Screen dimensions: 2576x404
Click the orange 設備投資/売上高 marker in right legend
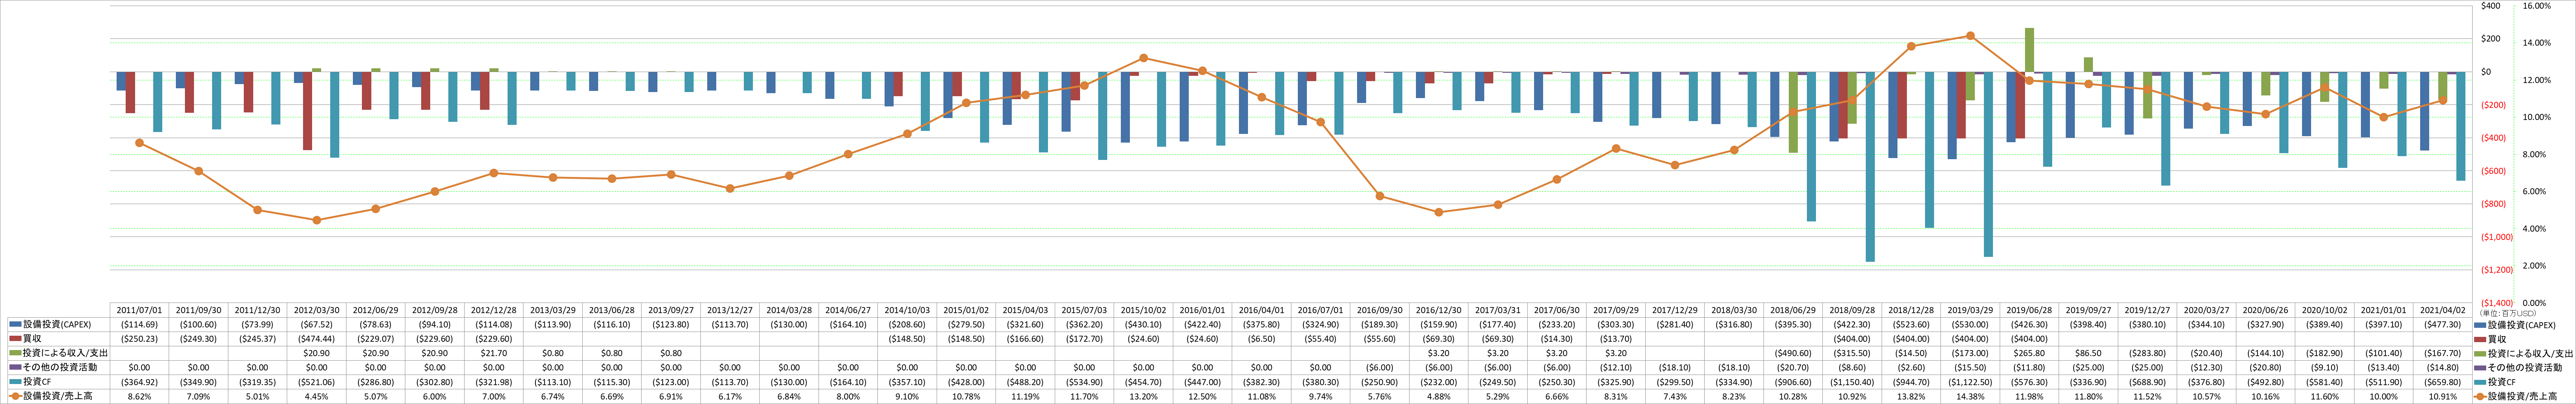pyautogui.click(x=2480, y=397)
